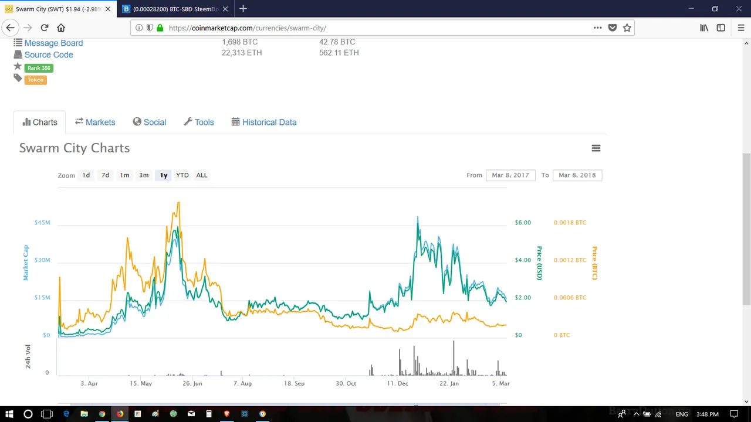Open the Source Code link

click(49, 55)
